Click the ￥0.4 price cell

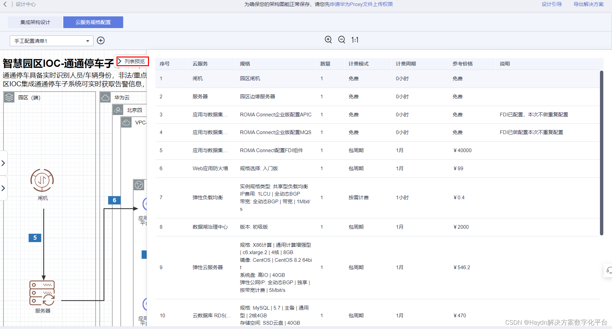(x=459, y=198)
